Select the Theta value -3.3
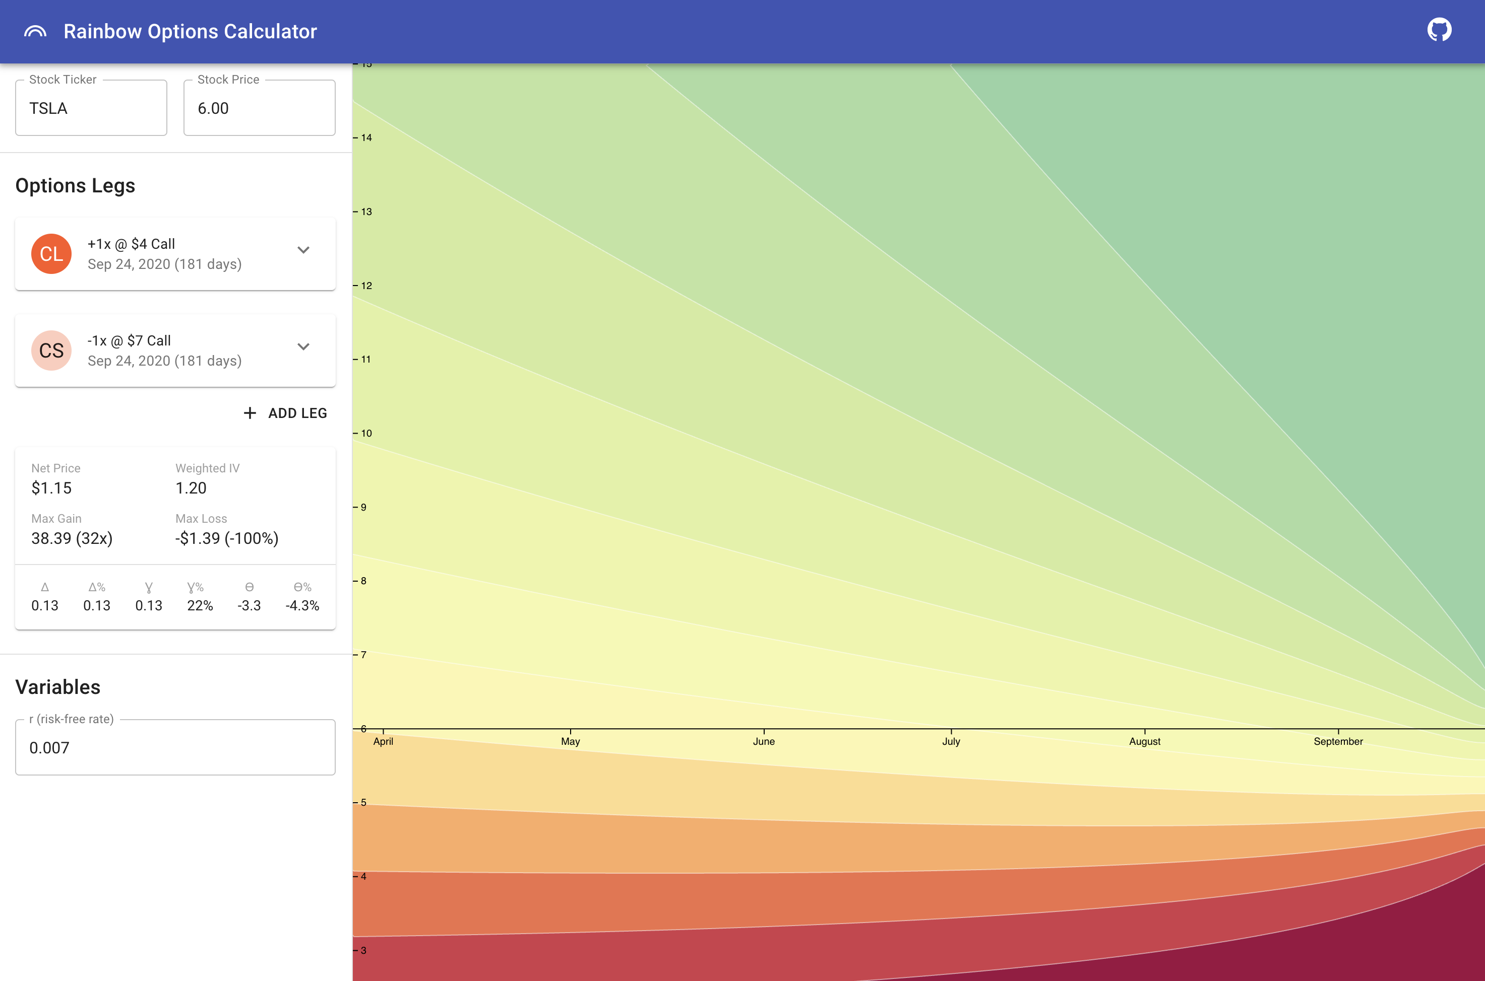1485x981 pixels. (249, 605)
